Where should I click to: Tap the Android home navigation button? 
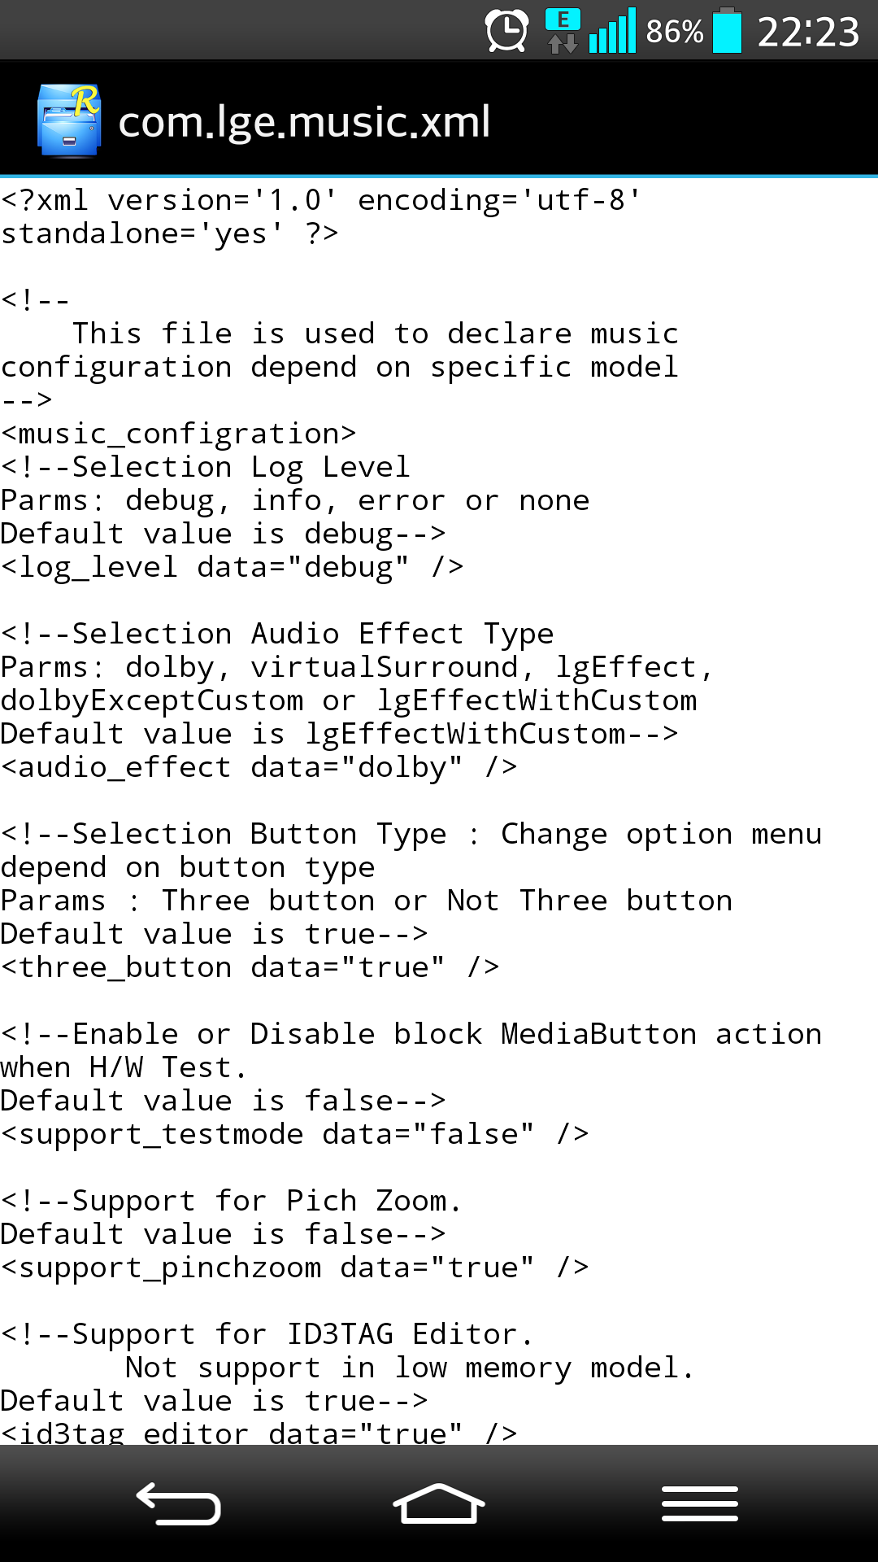[439, 1504]
